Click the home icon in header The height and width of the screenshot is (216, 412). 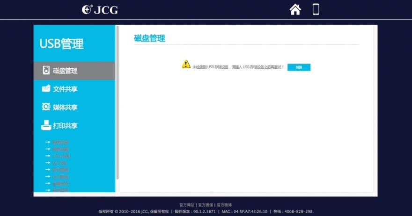click(295, 9)
